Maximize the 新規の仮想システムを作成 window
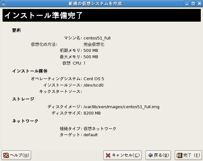203x161 pixels. (193, 3)
